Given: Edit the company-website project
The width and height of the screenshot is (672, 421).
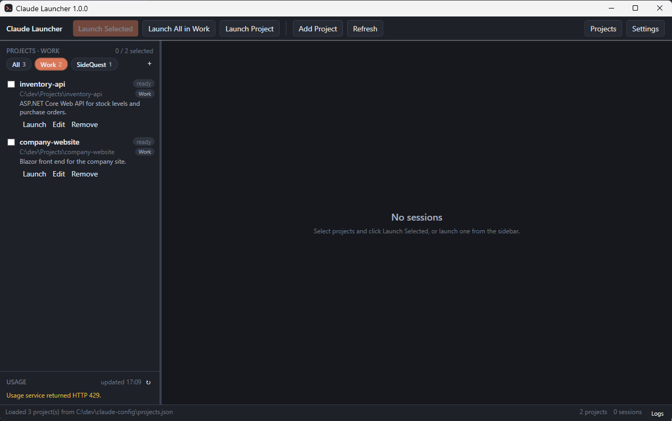Looking at the screenshot, I should pyautogui.click(x=59, y=174).
